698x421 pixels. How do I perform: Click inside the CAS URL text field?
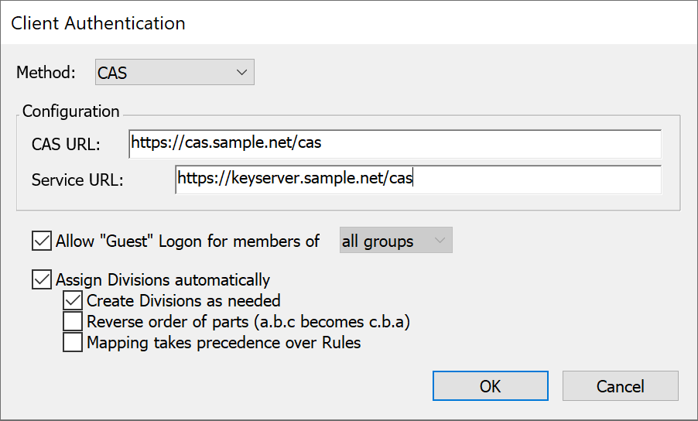pos(395,144)
